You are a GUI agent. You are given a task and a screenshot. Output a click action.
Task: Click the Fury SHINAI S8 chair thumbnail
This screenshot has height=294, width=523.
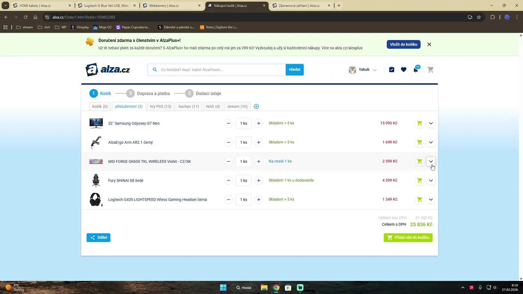tap(96, 180)
